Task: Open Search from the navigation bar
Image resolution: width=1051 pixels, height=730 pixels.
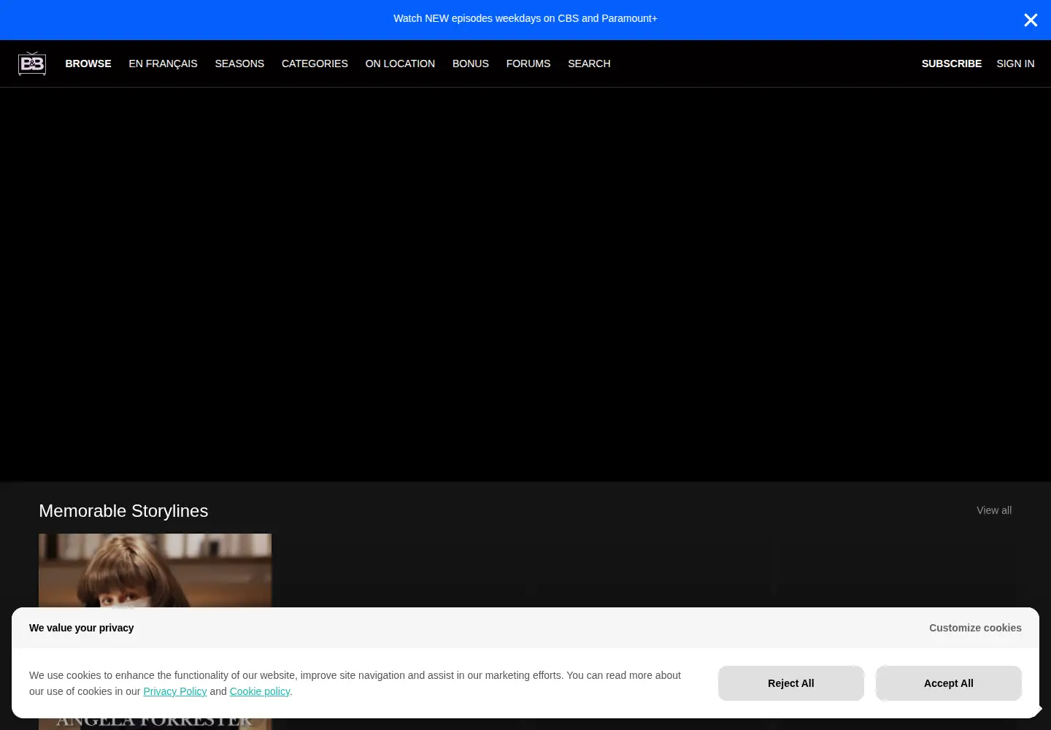Action: point(589,64)
